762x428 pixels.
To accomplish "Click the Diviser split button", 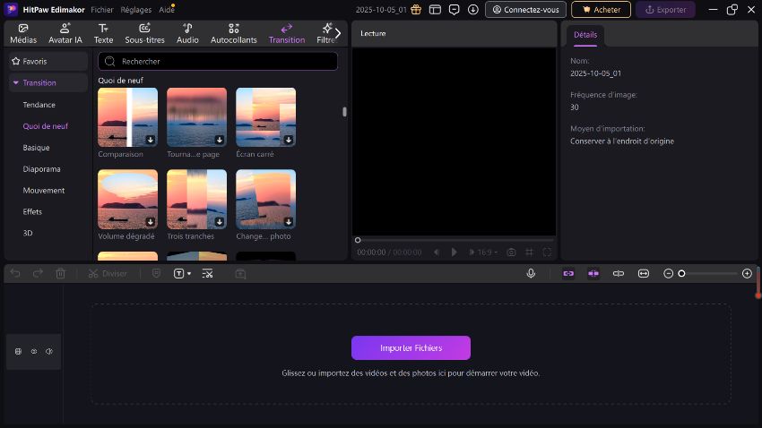I will pyautogui.click(x=108, y=274).
